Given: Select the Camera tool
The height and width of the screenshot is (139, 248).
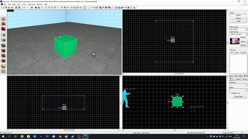Looking at the screenshot, I should point(3,29).
